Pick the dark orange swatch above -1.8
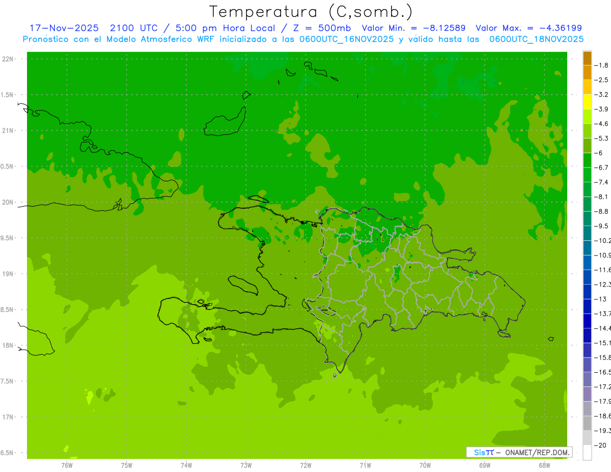 click(587, 58)
